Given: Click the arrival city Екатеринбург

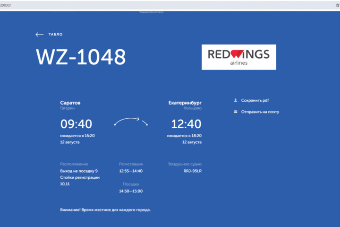Looking at the screenshot, I should [185, 103].
